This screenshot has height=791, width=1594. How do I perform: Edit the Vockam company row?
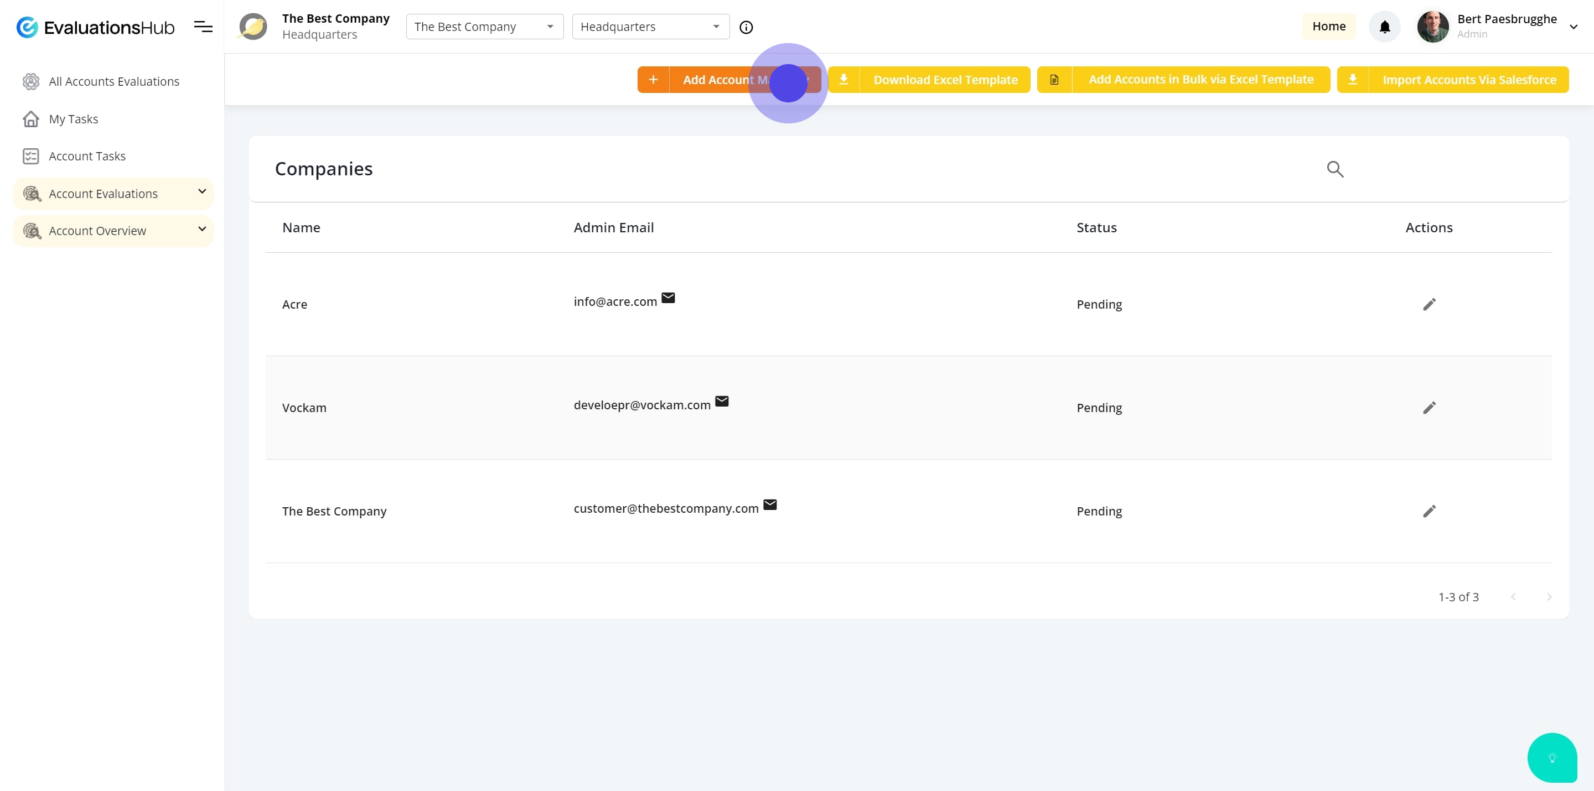tap(1429, 408)
